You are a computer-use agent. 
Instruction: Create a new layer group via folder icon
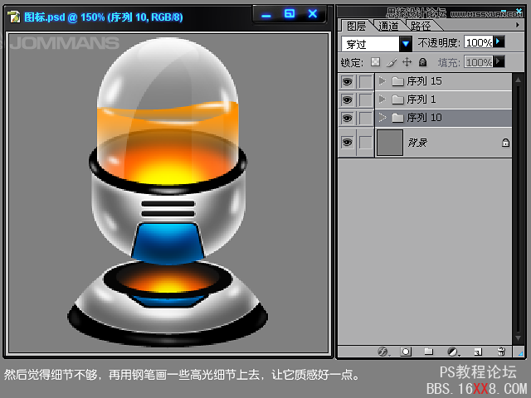(429, 352)
